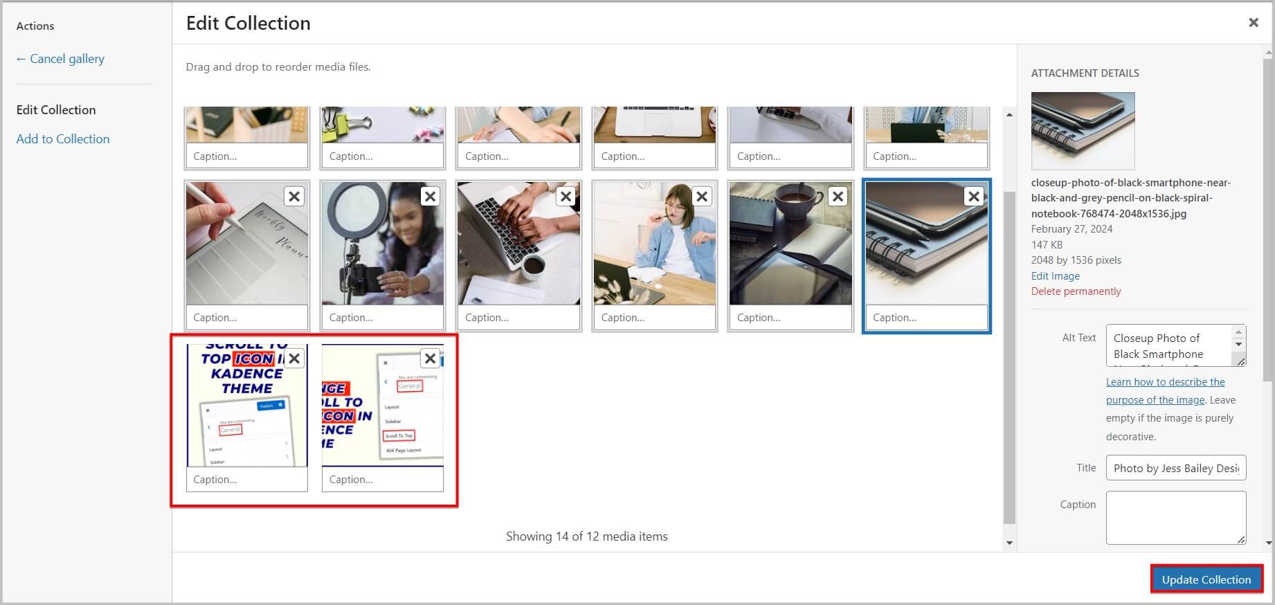Remove the coffee cup and notebook image
The width and height of the screenshot is (1275, 605).
point(838,197)
